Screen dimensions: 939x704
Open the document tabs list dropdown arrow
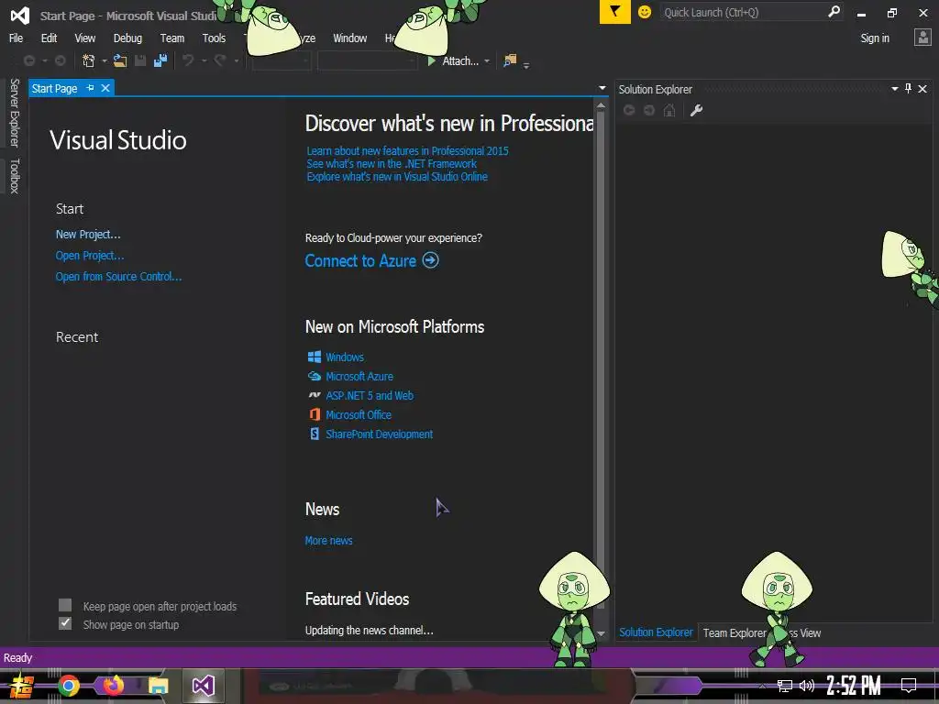coord(602,88)
